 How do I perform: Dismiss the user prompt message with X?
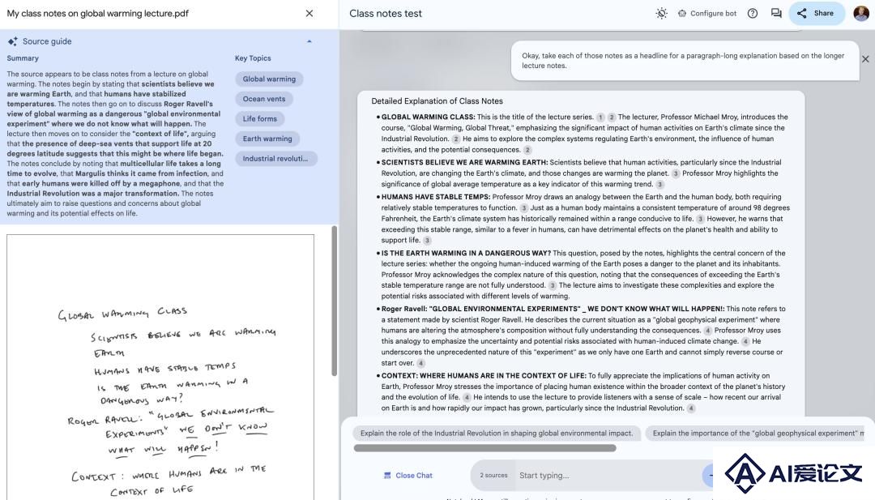[x=865, y=59]
